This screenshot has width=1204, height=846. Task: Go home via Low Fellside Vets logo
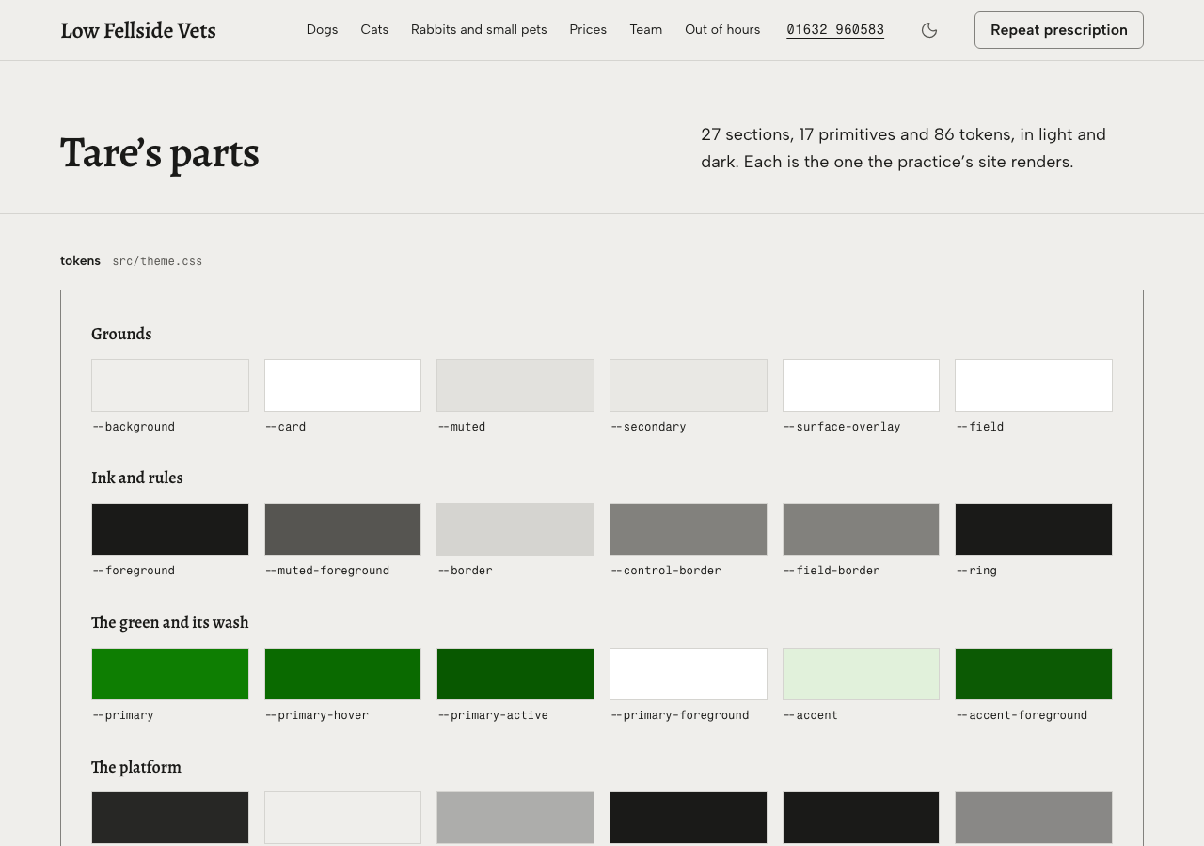click(x=138, y=30)
